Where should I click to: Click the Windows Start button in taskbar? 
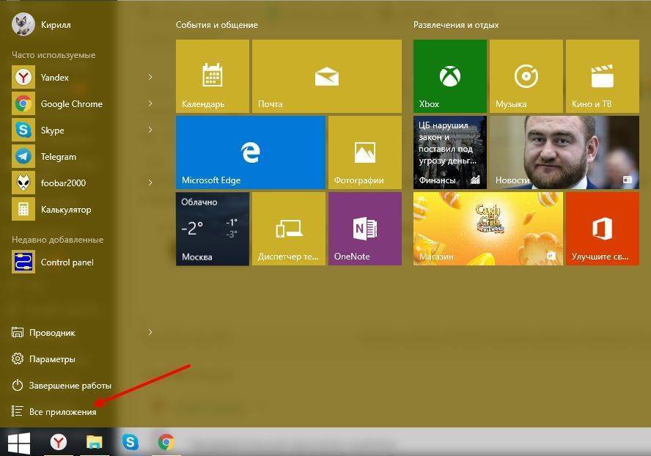click(x=18, y=442)
